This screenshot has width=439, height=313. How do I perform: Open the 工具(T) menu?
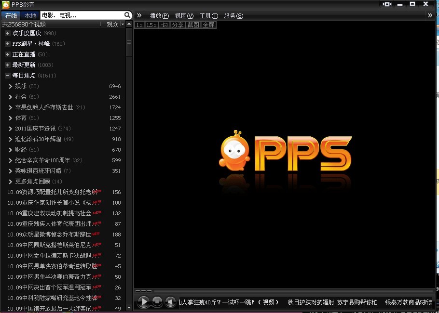coord(208,15)
